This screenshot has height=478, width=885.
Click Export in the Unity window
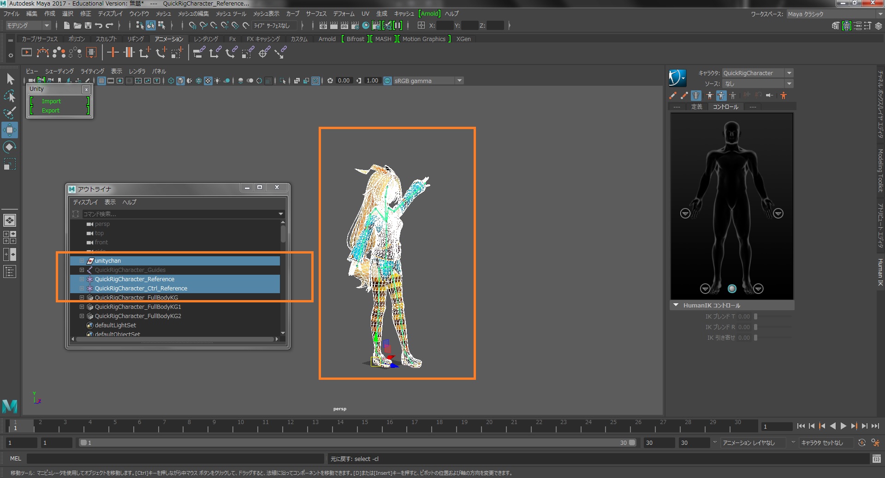tap(51, 111)
